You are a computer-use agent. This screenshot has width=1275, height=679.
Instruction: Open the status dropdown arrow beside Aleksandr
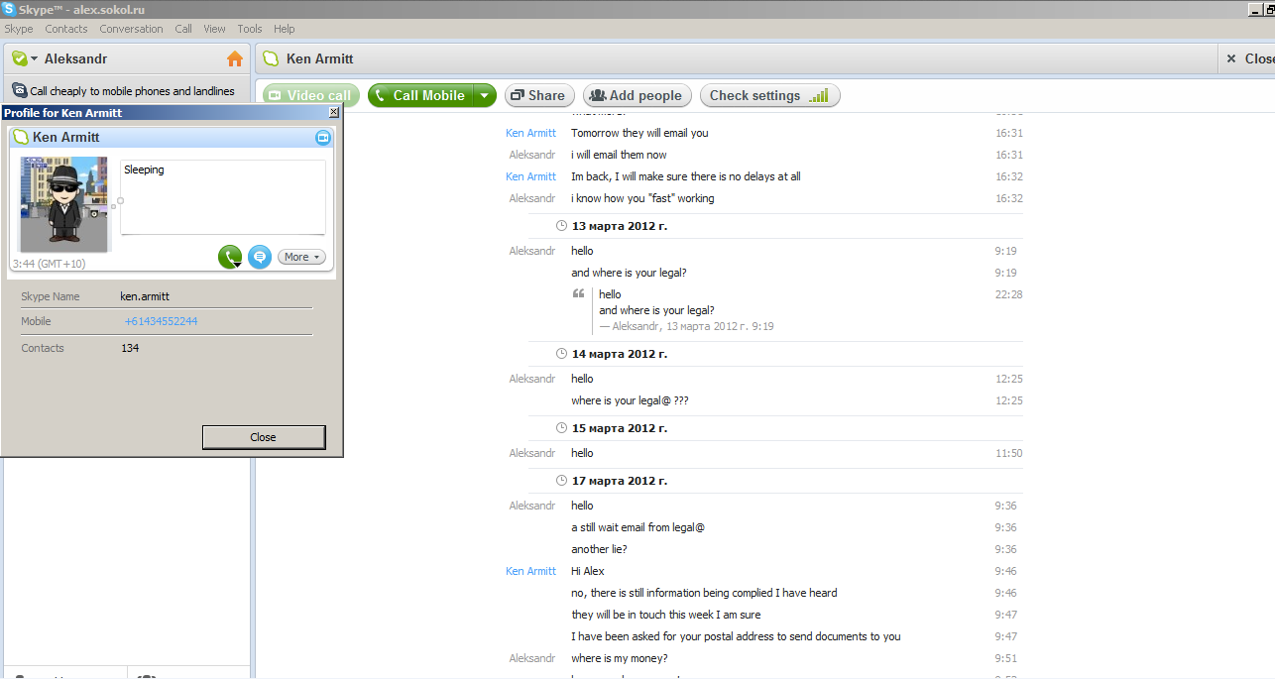(34, 59)
